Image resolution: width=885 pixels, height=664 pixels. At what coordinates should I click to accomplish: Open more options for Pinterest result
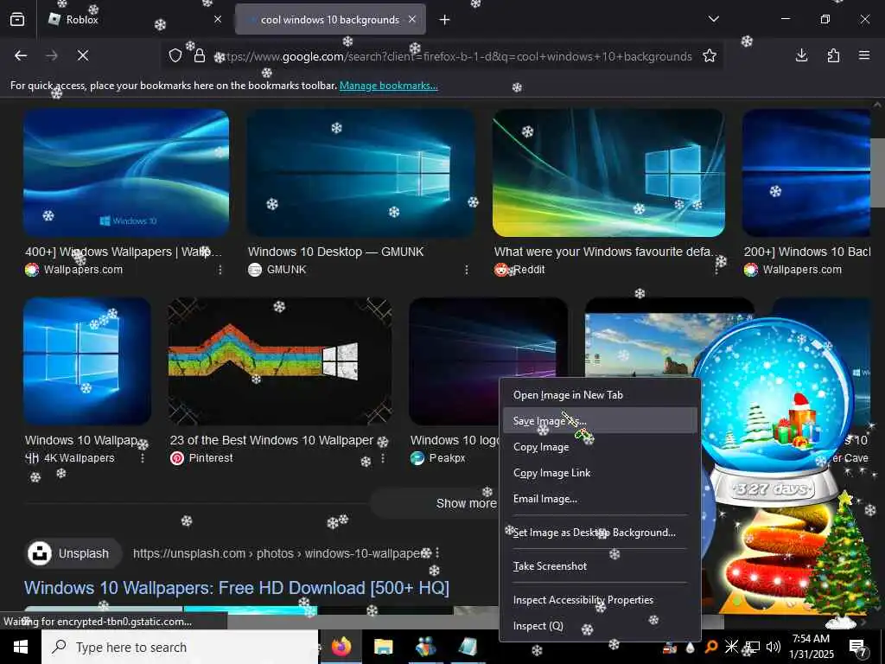383,458
